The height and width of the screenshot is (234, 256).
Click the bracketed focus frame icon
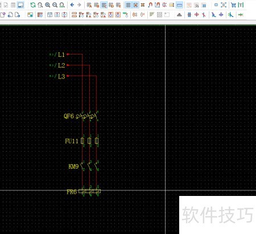tap(224, 5)
